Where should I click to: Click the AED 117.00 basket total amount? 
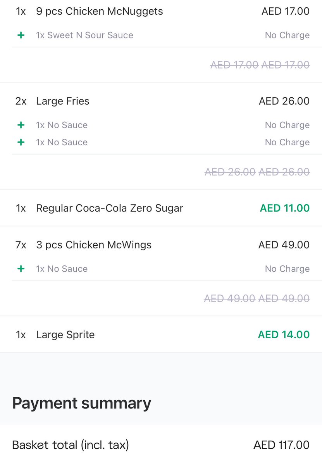pyautogui.click(x=282, y=445)
